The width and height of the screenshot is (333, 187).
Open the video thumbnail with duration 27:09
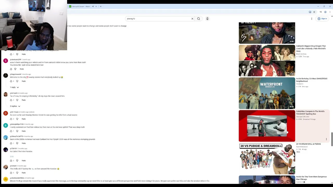tap(267, 33)
